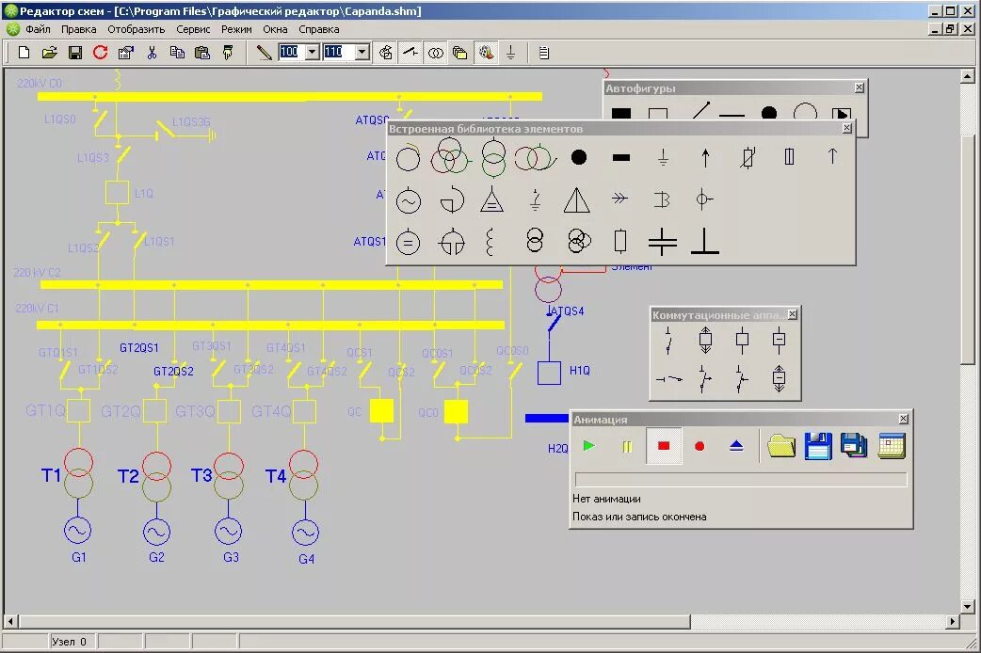Open the dropdown next to value 100

[x=312, y=53]
